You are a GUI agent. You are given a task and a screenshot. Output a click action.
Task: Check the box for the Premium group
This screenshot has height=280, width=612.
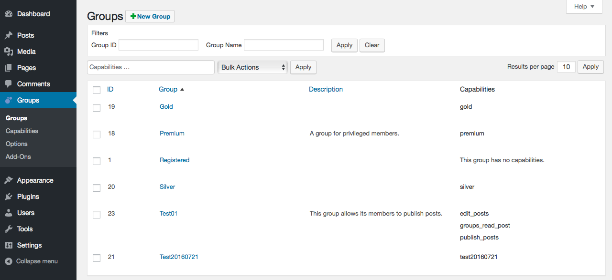coord(97,135)
